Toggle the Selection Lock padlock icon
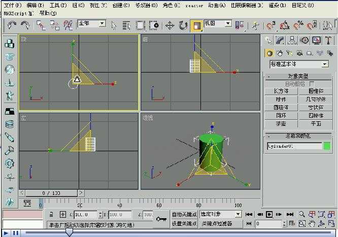The height and width of the screenshot is (237, 338). point(51,214)
